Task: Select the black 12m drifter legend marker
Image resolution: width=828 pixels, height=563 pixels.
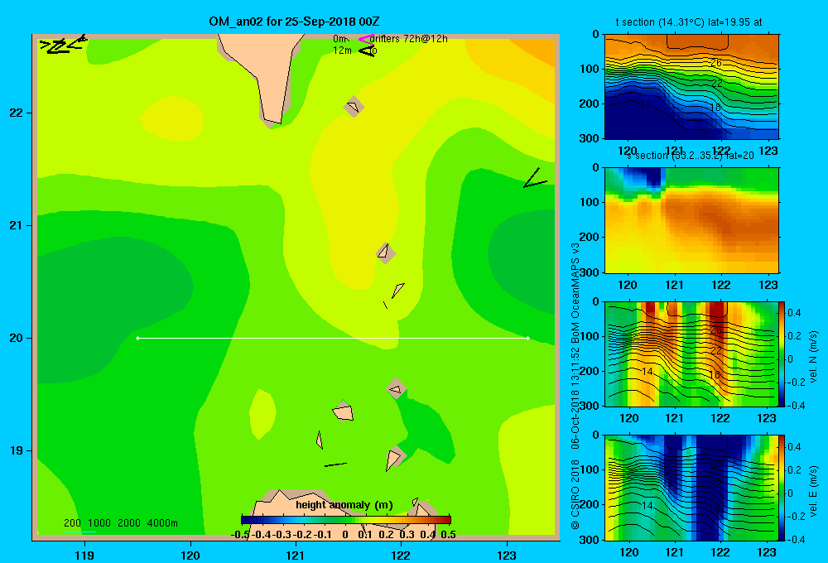Action: [366, 51]
